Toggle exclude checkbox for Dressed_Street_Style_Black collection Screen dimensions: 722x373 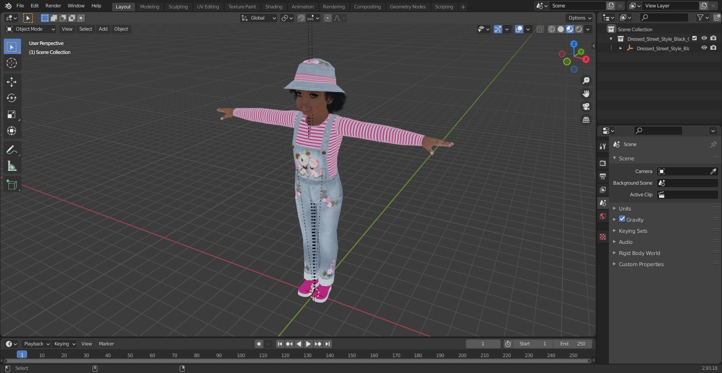(x=695, y=39)
